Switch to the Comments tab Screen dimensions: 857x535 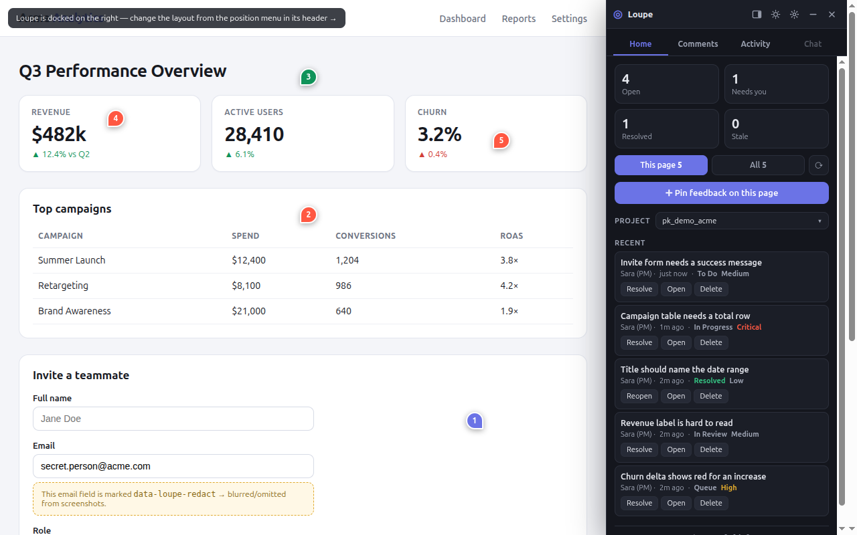[x=698, y=43]
